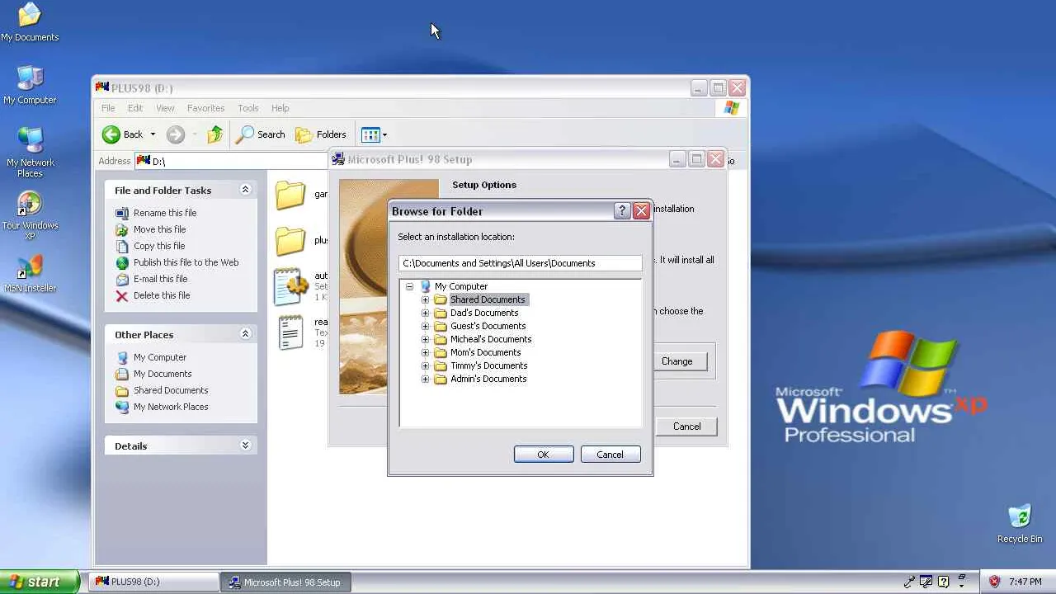Click Cancel in Plus! 98 Setup window

[686, 427]
